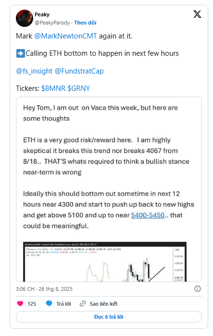Viewport: 213px width, 336px height.
Task: Open the $GRNY ticker link
Action: [79, 88]
